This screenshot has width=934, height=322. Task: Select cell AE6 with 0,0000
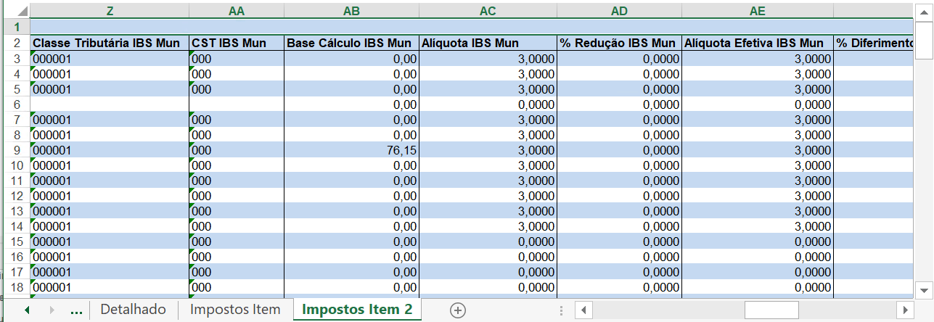[x=758, y=104]
